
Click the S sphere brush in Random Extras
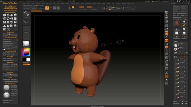pyautogui.click(x=7, y=95)
